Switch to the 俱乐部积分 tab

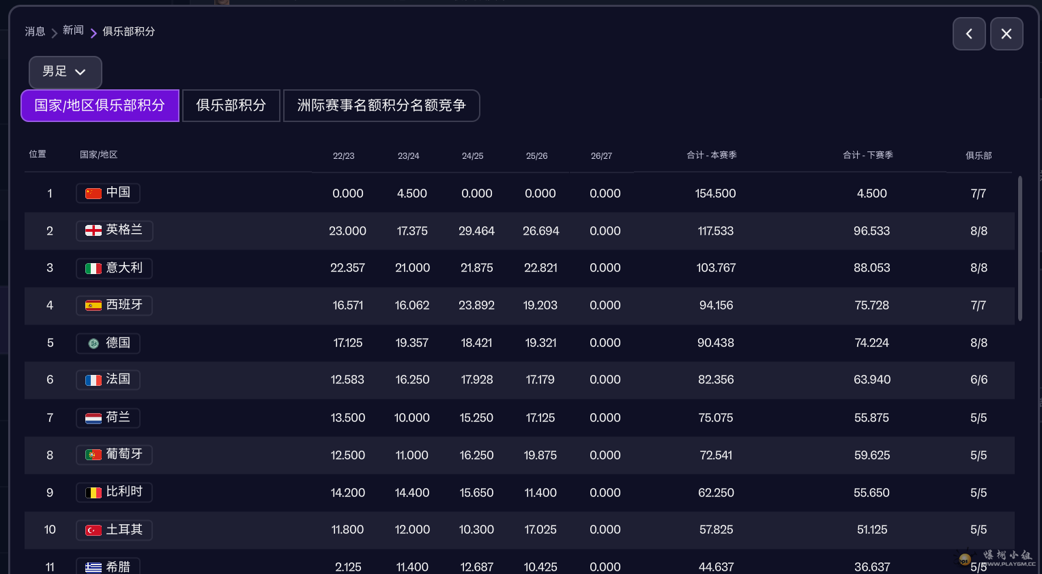[231, 106]
